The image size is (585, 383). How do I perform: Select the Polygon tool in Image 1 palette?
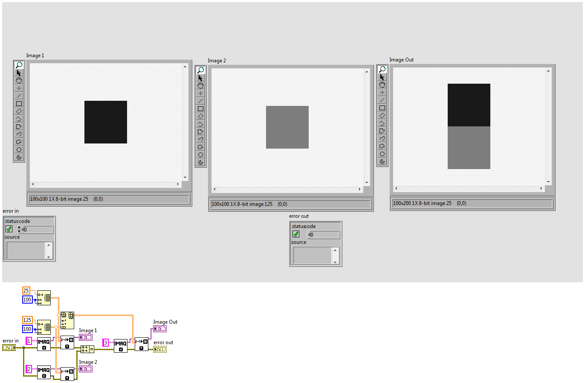tap(19, 126)
